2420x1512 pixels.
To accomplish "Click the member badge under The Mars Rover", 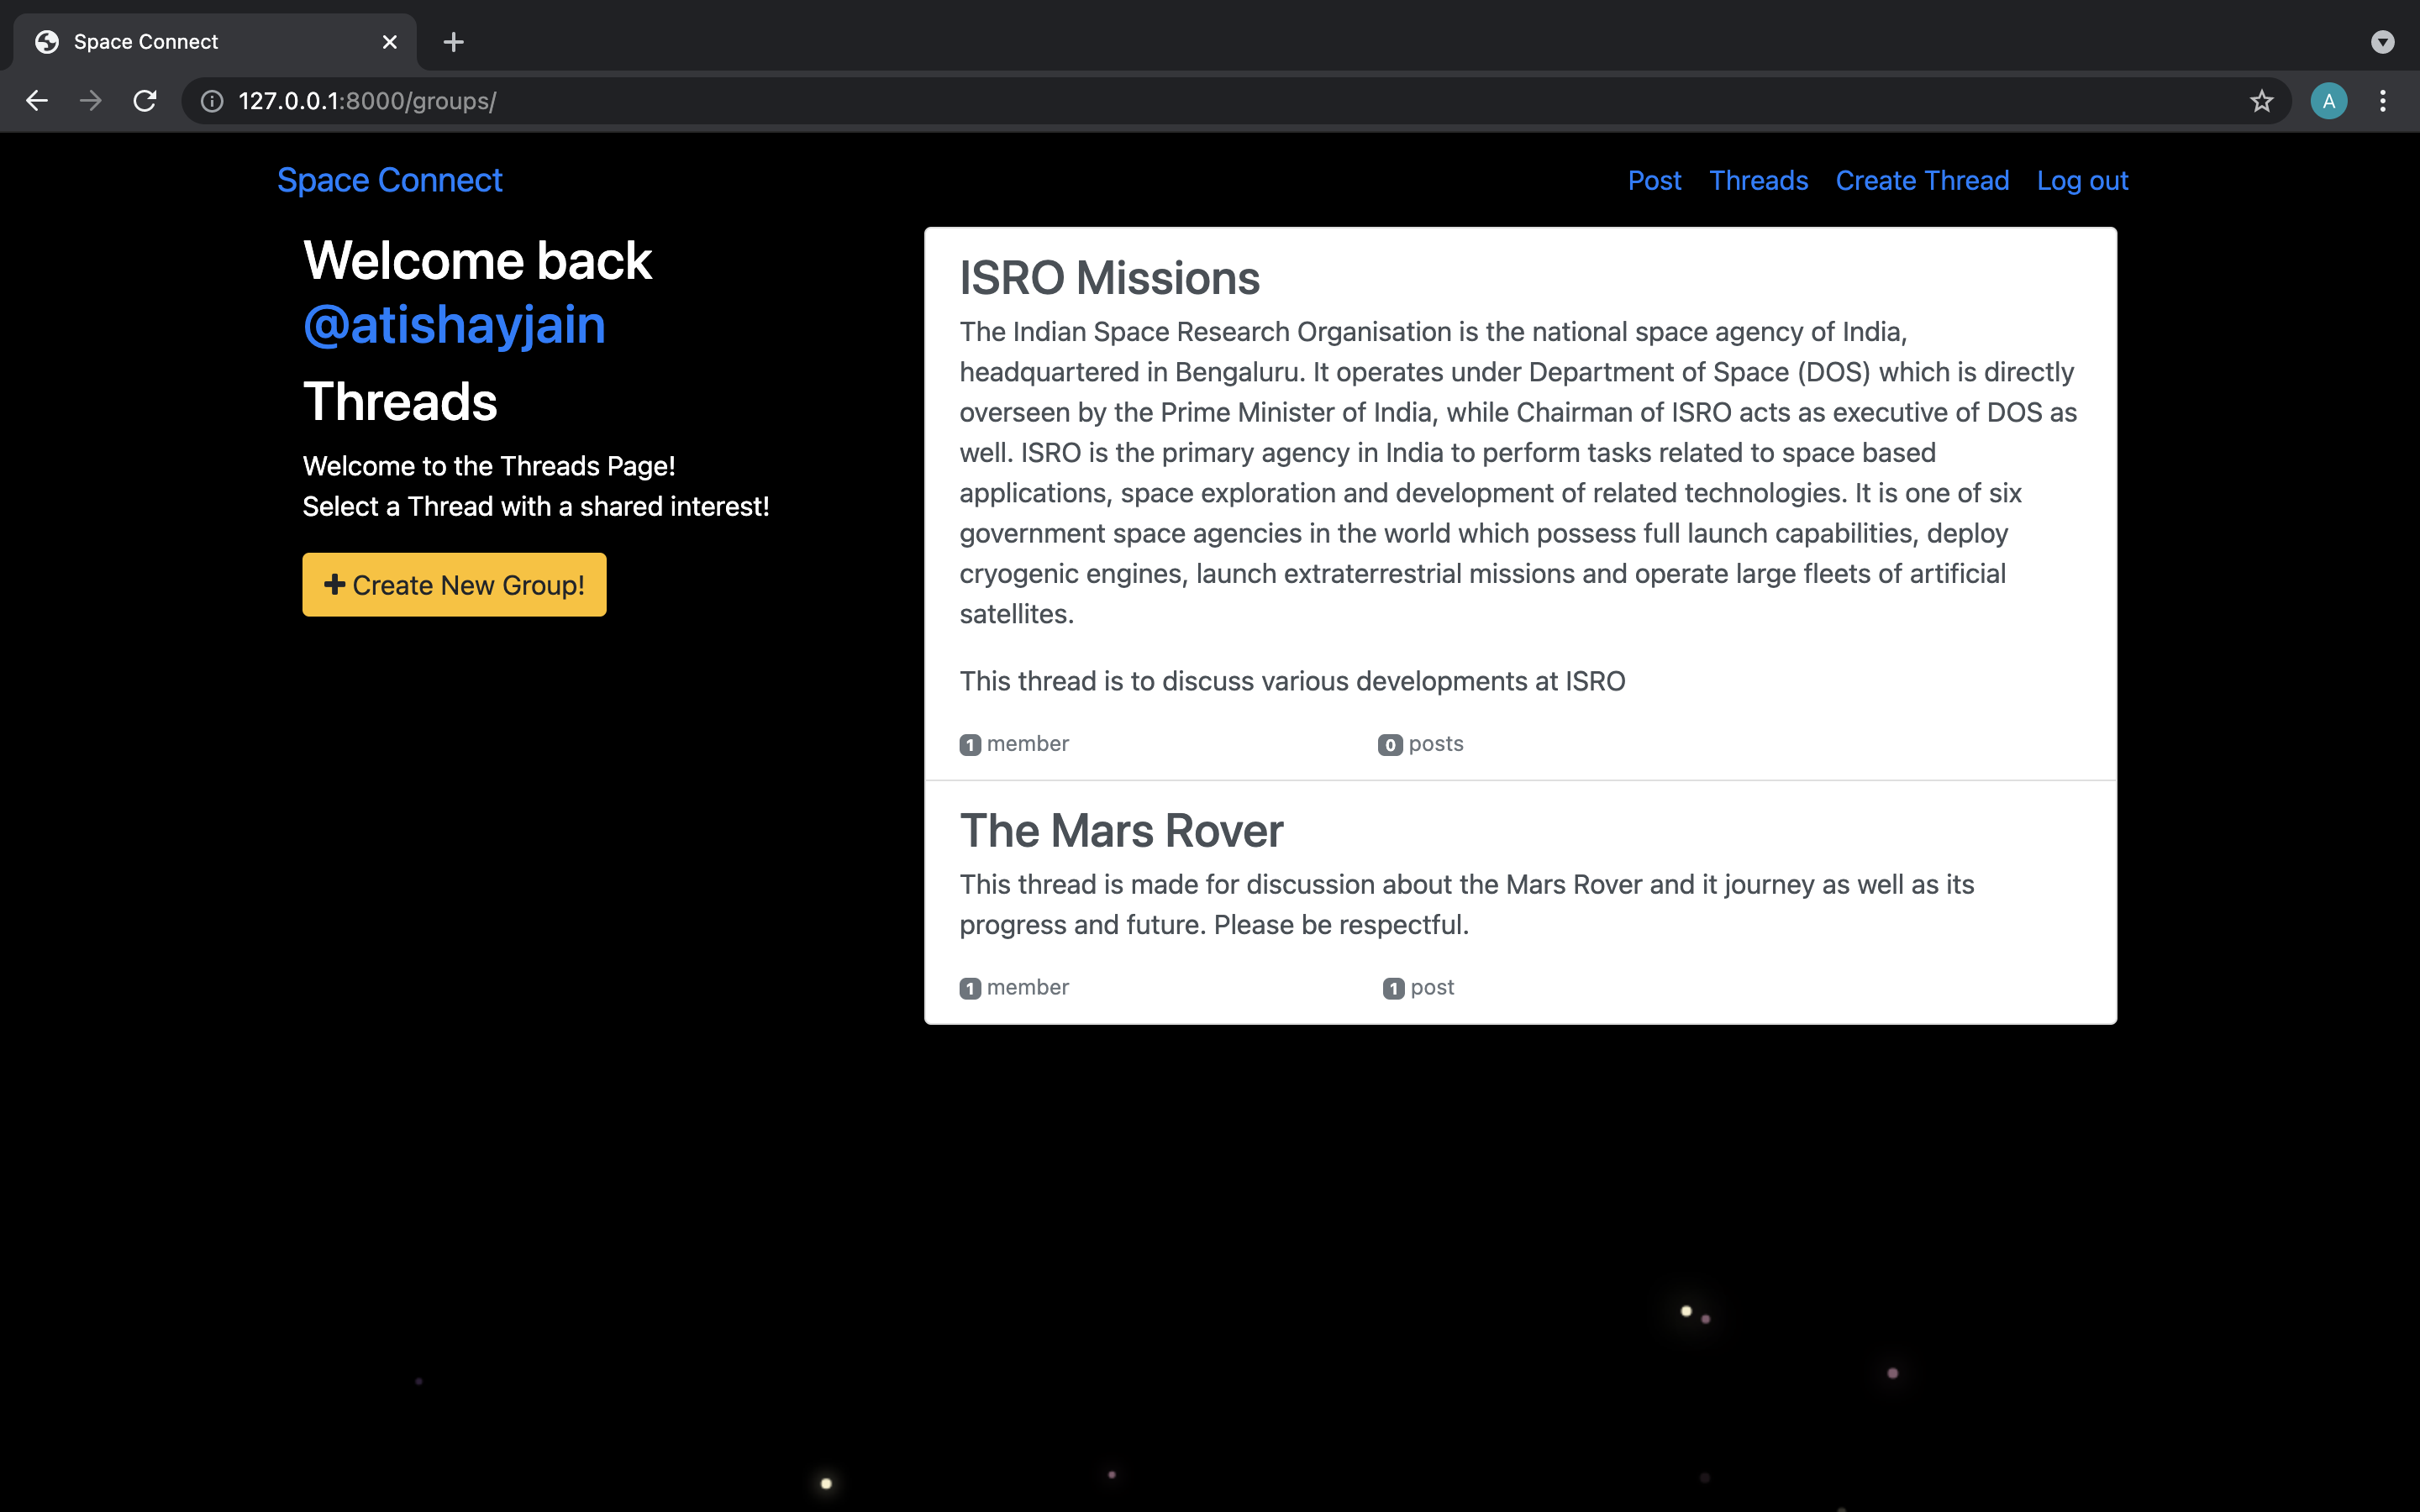I will [x=1014, y=988].
